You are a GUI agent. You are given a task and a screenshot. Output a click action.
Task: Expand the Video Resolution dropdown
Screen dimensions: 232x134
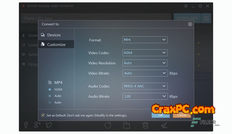pos(145,63)
